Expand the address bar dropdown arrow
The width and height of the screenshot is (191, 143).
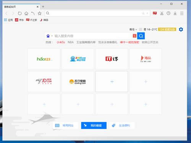pyautogui.click(x=147, y=13)
